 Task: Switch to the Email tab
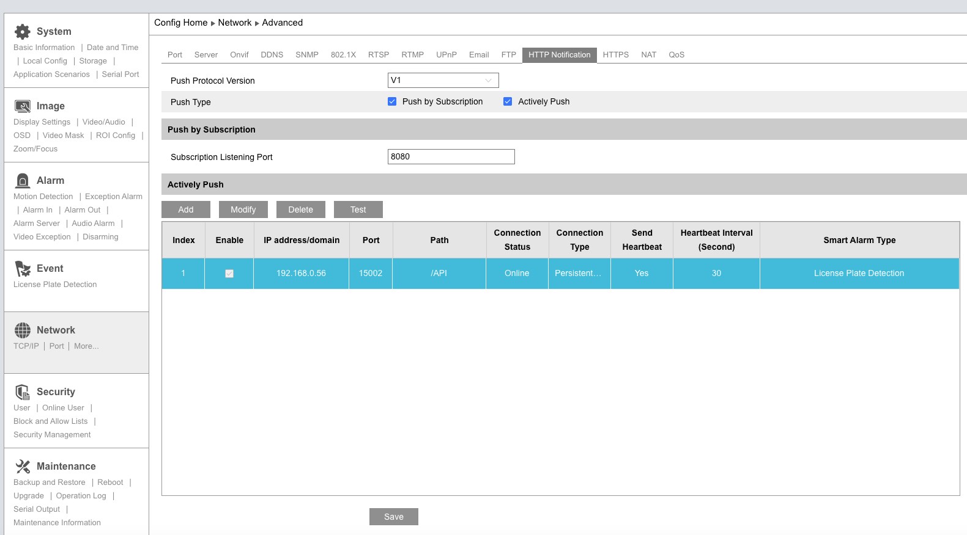click(479, 54)
